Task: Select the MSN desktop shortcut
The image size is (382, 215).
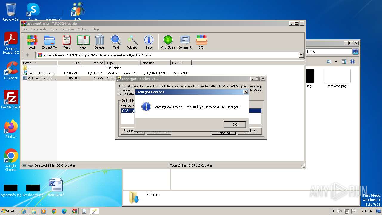Action: [78, 11]
